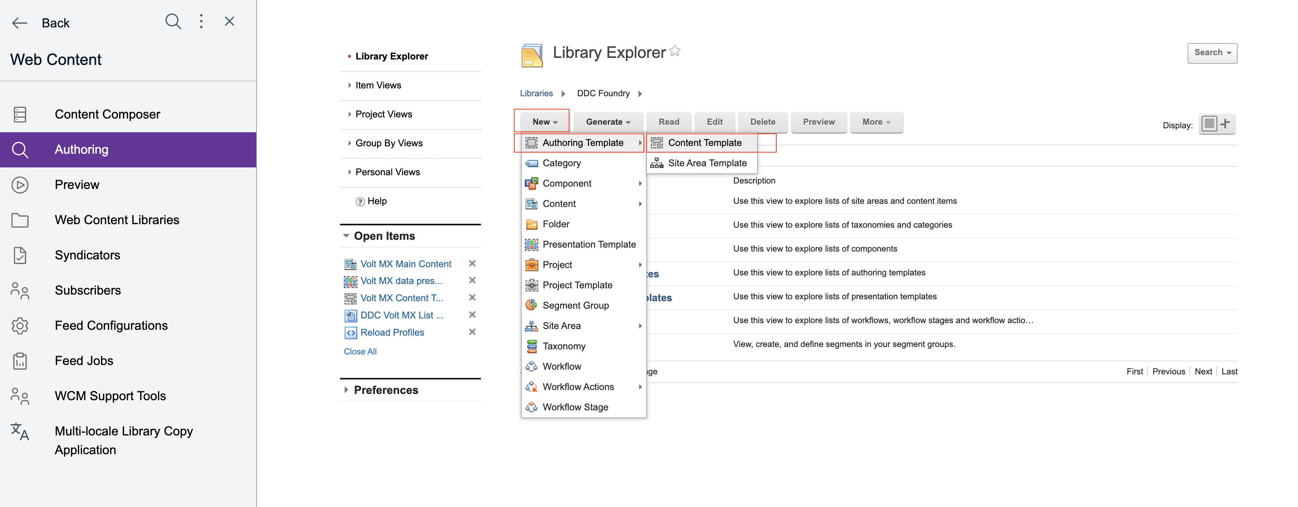This screenshot has height=507, width=1298.
Task: Expand the Preferences section
Action: [346, 390]
